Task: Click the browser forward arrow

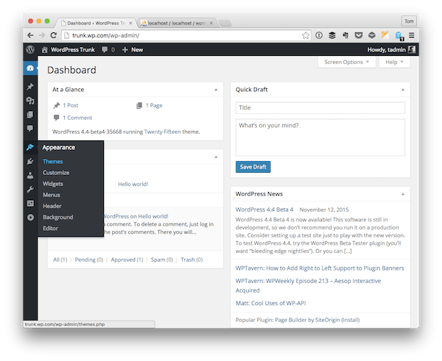Action: click(x=42, y=35)
